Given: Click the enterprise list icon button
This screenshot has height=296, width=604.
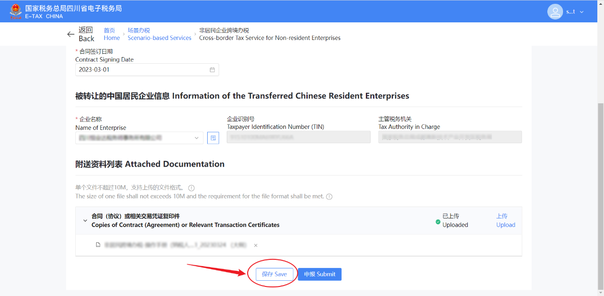Looking at the screenshot, I should click(213, 138).
